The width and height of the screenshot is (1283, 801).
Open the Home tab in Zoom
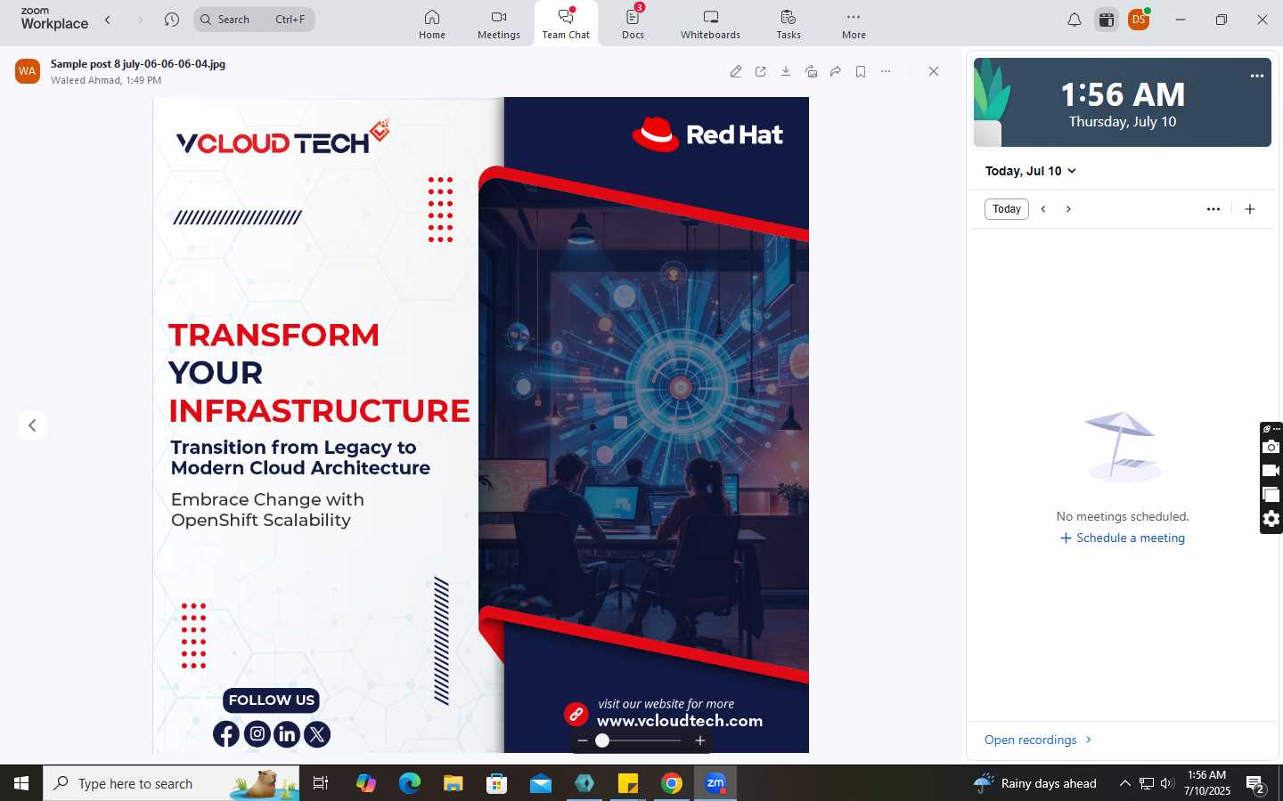(432, 24)
